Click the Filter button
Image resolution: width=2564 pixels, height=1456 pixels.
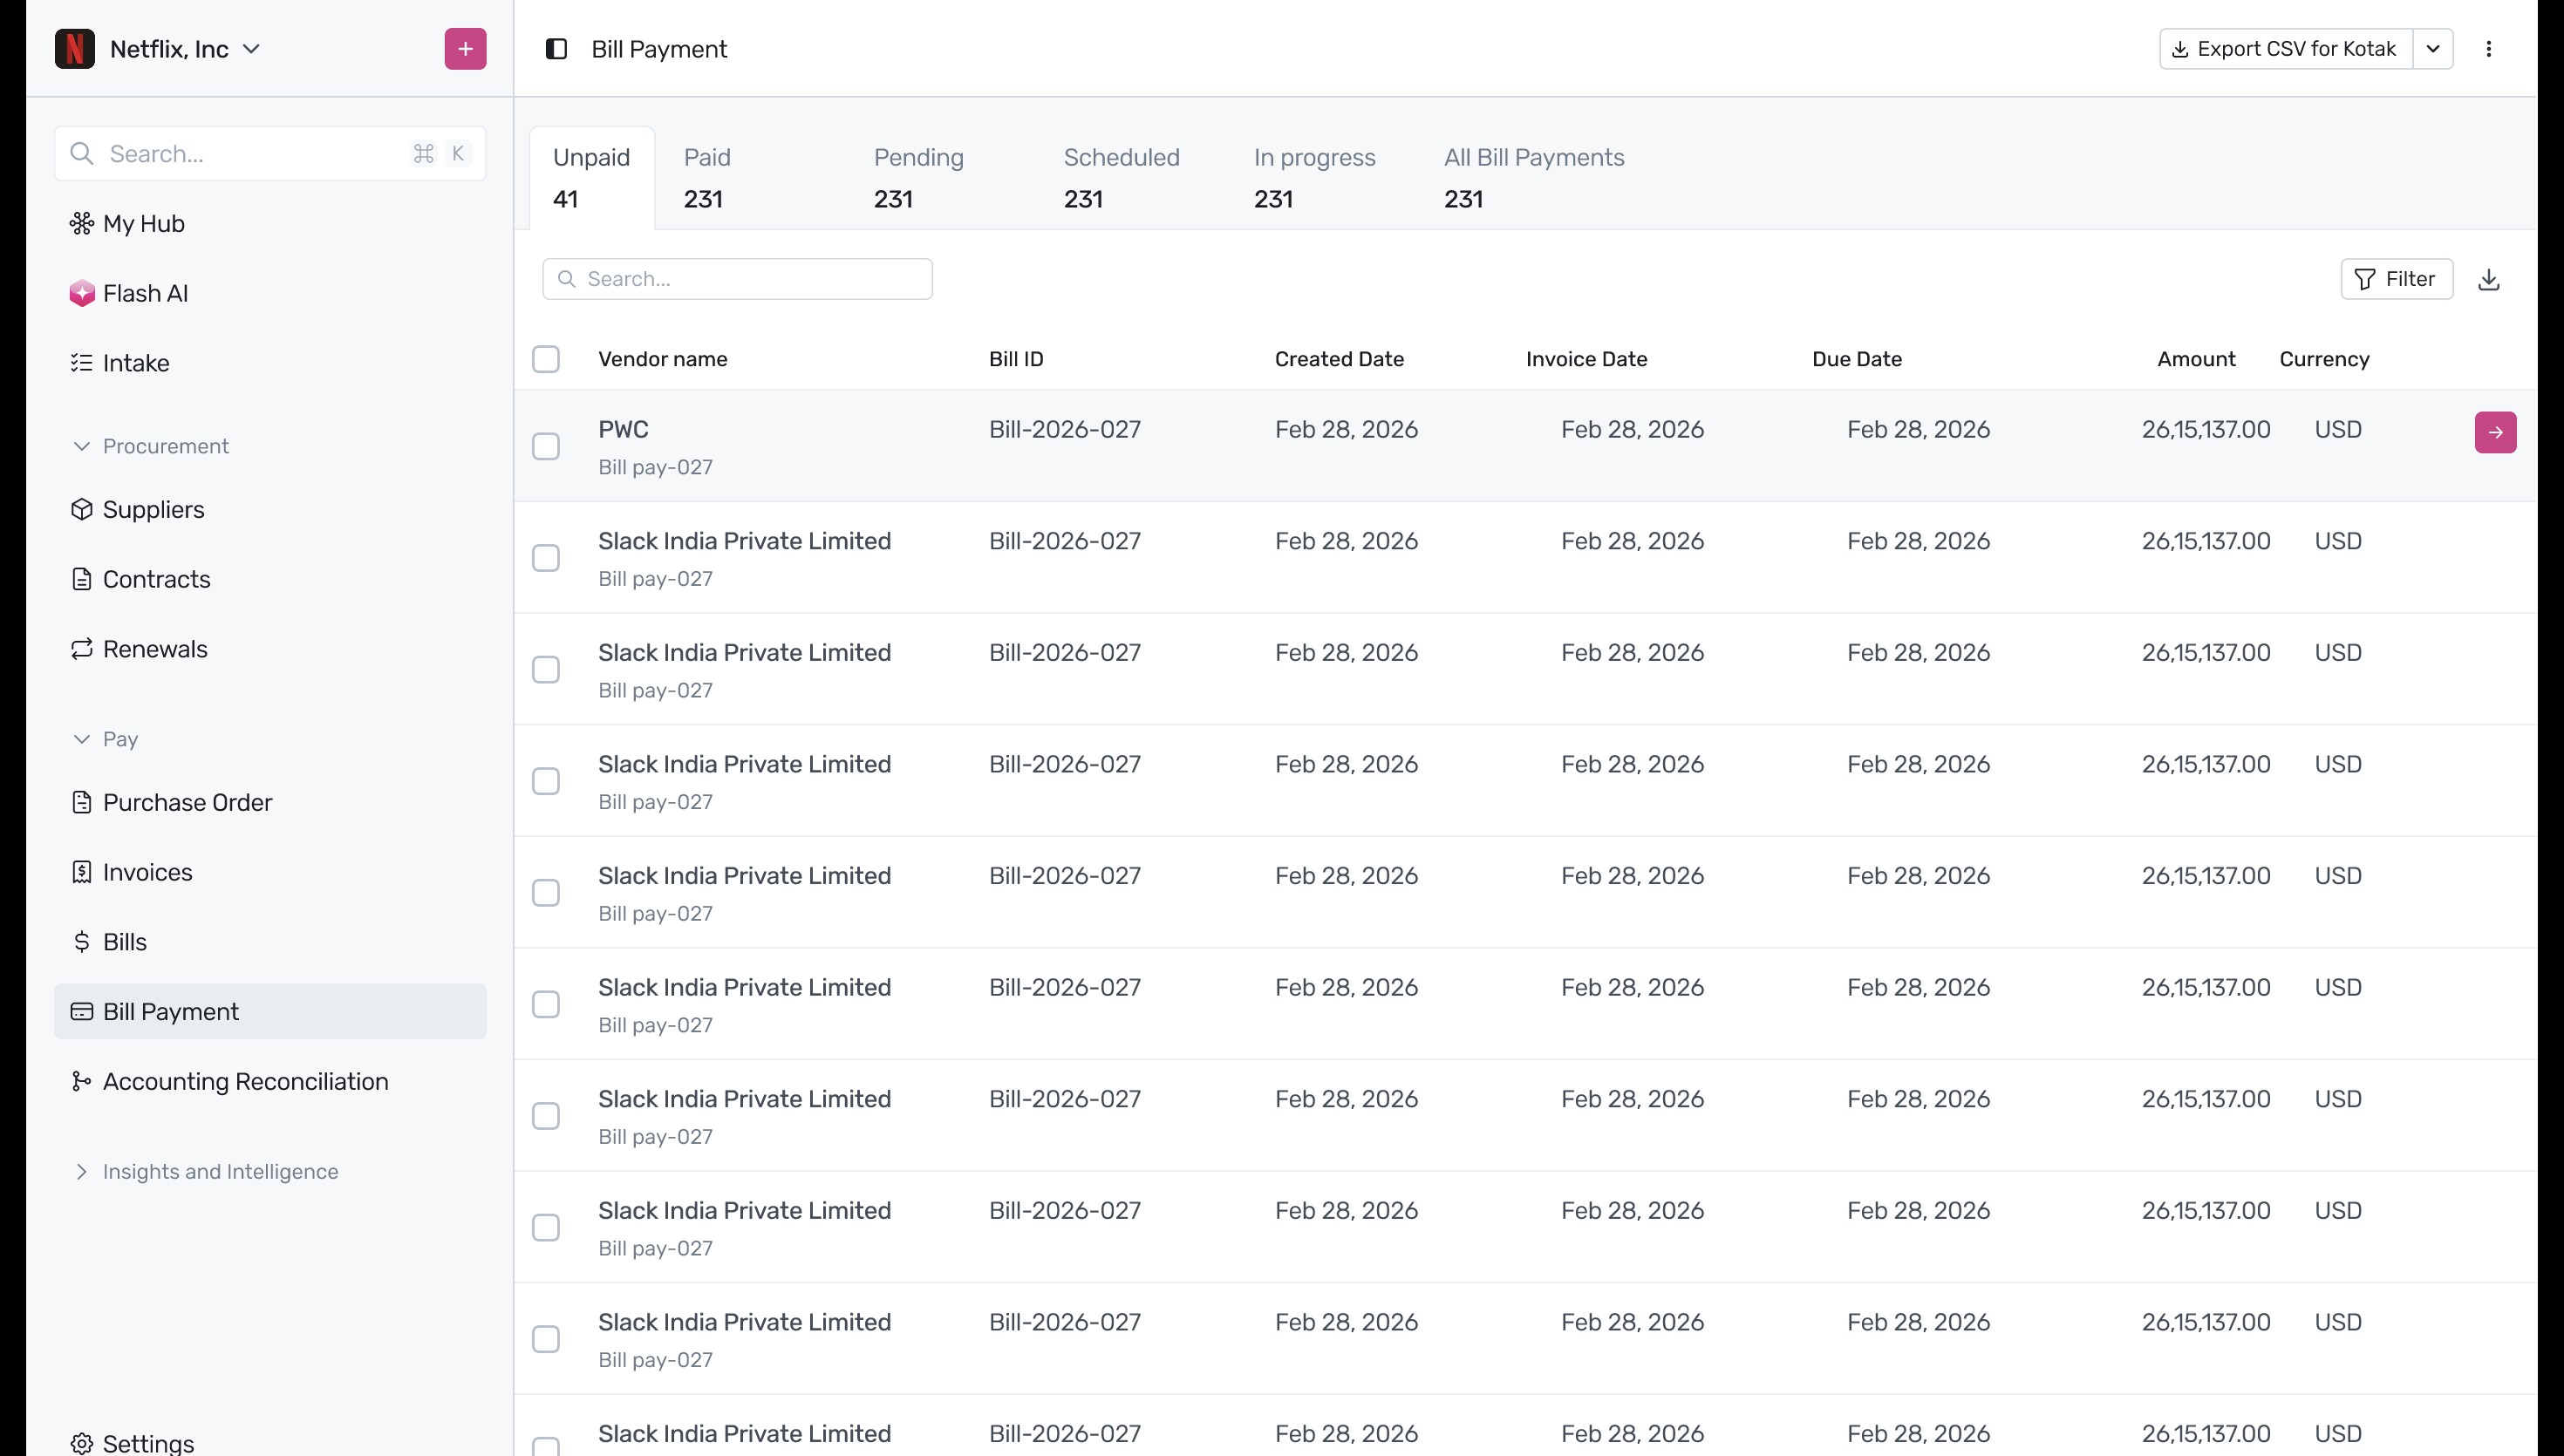[x=2396, y=279]
